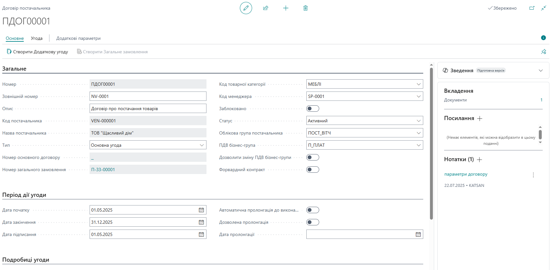Click the trash delete icon
This screenshot has width=552, height=270.
point(305,8)
